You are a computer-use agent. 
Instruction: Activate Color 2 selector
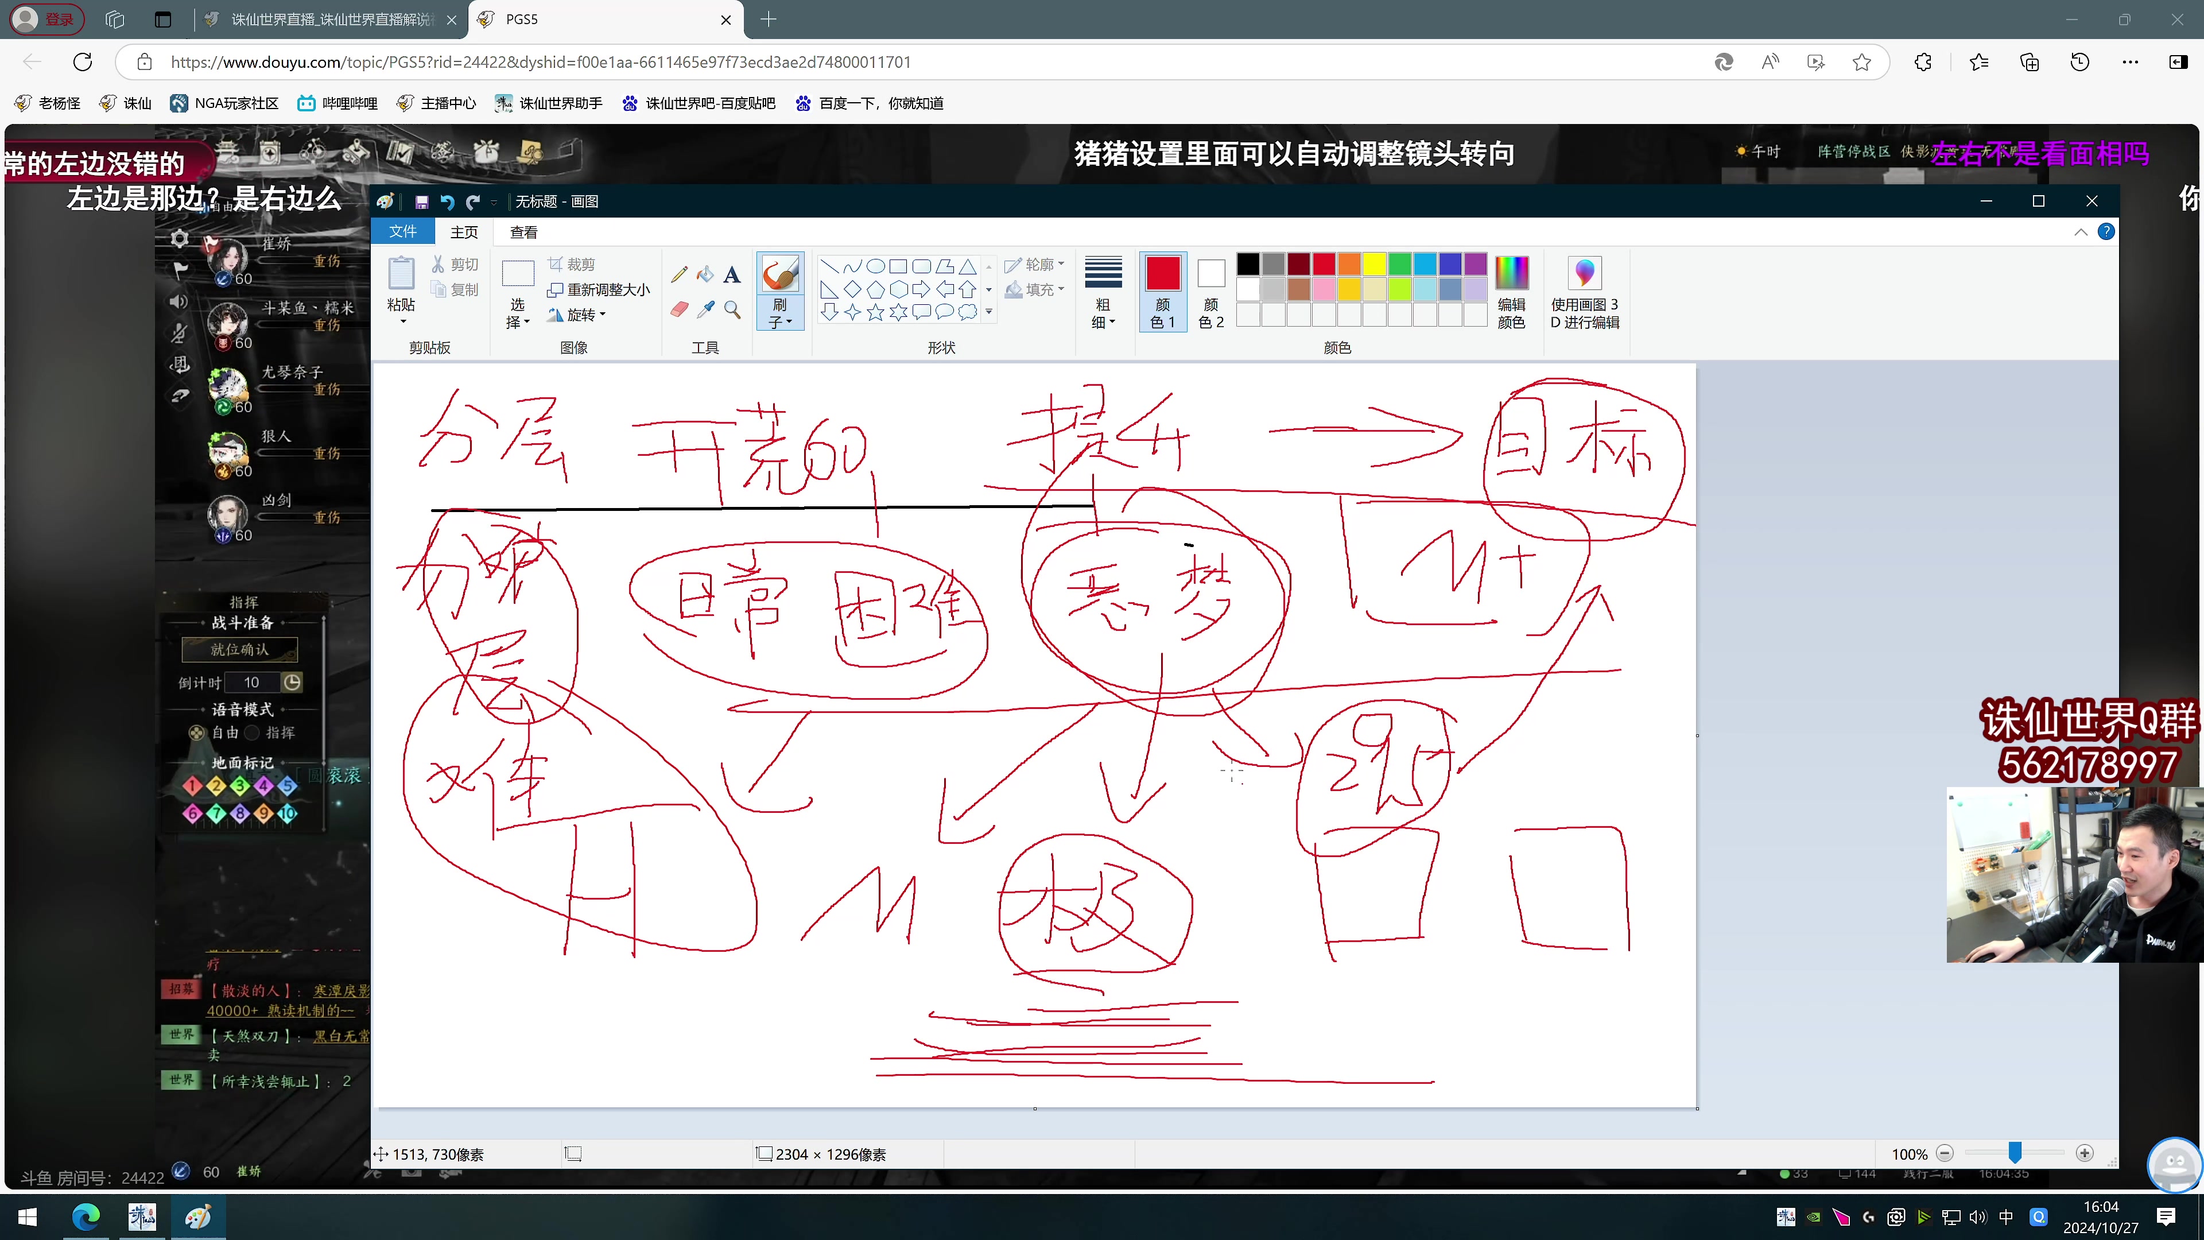[x=1210, y=292]
